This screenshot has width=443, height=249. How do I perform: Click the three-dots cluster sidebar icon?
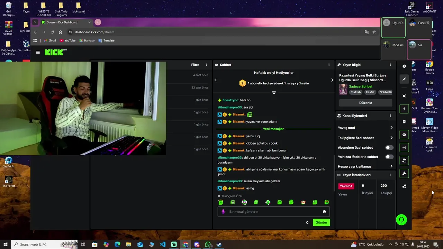click(404, 186)
